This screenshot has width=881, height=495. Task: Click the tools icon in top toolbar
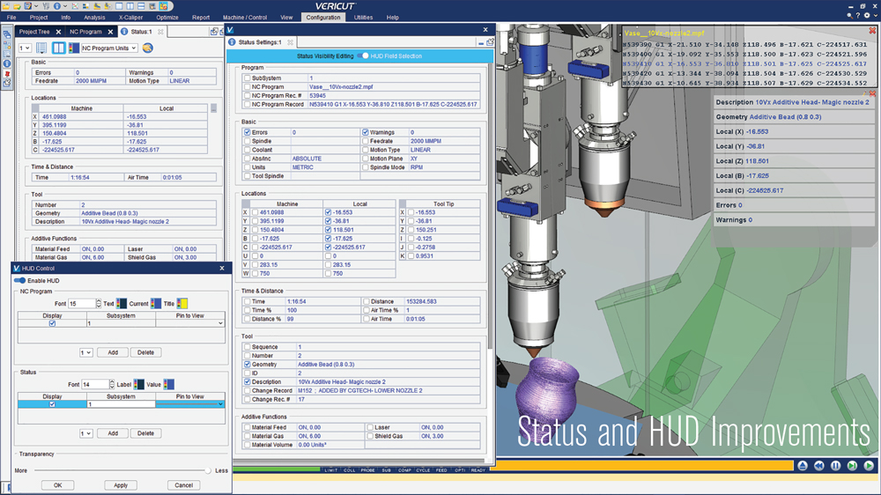(46, 6)
